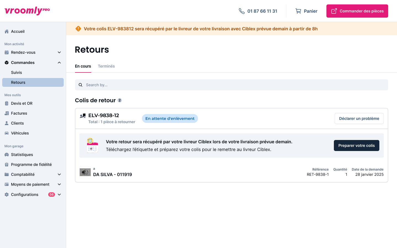Screen dimensions: 397x248
Task: Expand the Rendez-vous submenu chevron
Action: (59, 52)
